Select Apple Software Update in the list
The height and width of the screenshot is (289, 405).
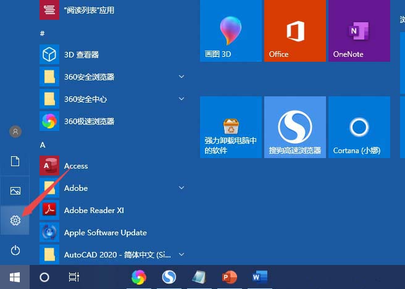coord(114,232)
